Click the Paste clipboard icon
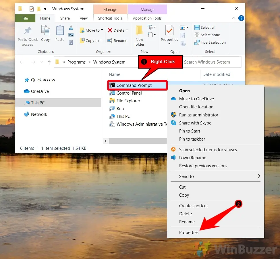Screen dimensions: 280x259 (60, 30)
